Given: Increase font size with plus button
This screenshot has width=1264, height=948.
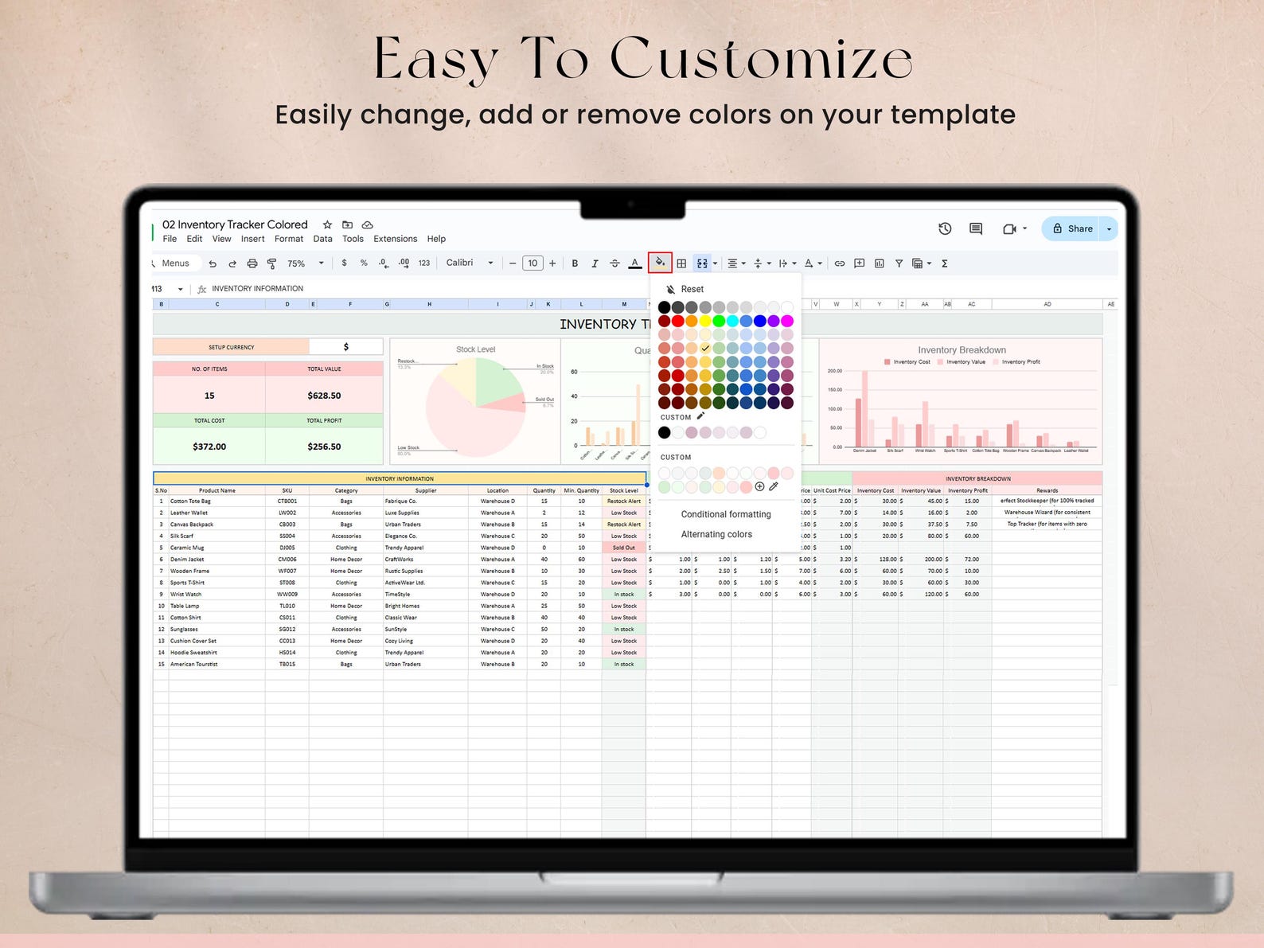Looking at the screenshot, I should [552, 263].
